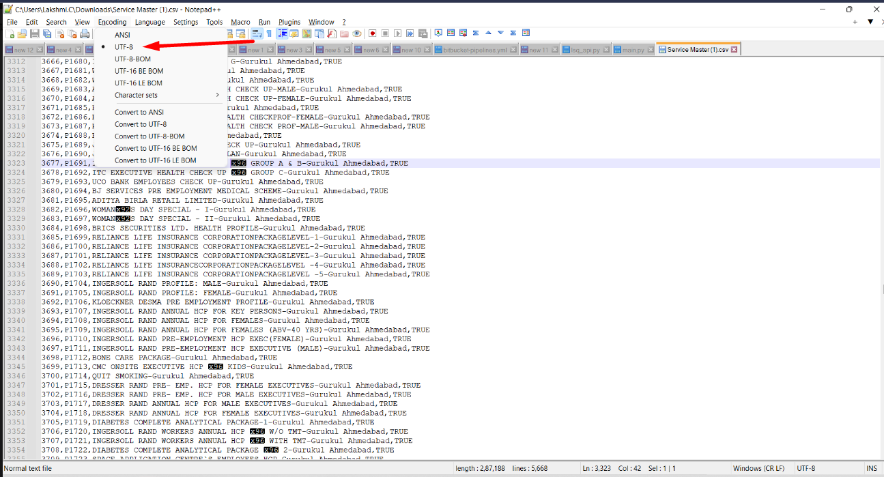This screenshot has width=884, height=477.
Task: Click Convert to UTF-8-BOM
Action: pos(149,136)
